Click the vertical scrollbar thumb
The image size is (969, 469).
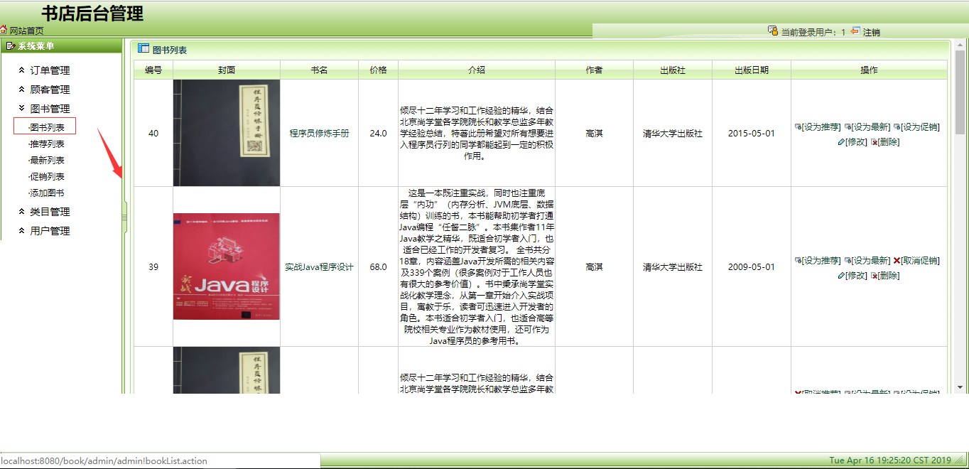[x=960, y=92]
